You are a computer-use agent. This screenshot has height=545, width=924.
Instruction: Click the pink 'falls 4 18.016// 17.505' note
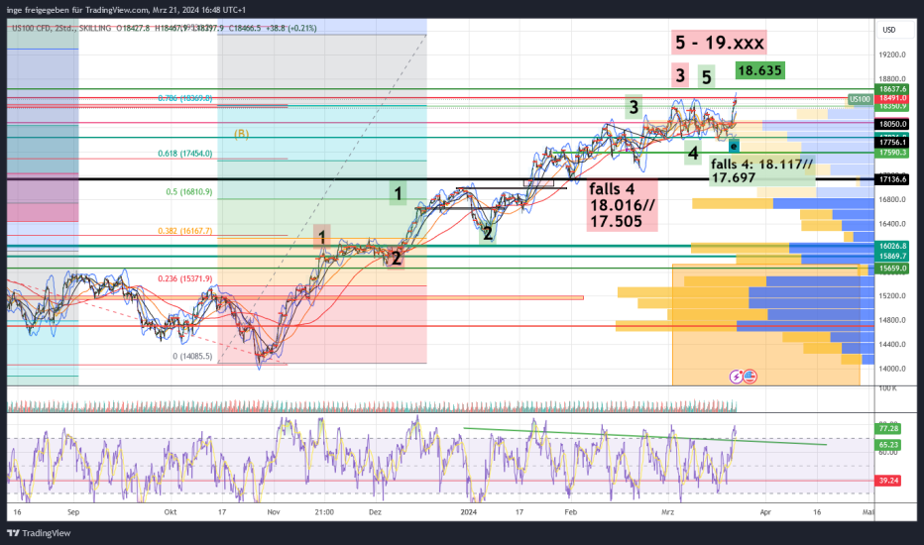621,205
